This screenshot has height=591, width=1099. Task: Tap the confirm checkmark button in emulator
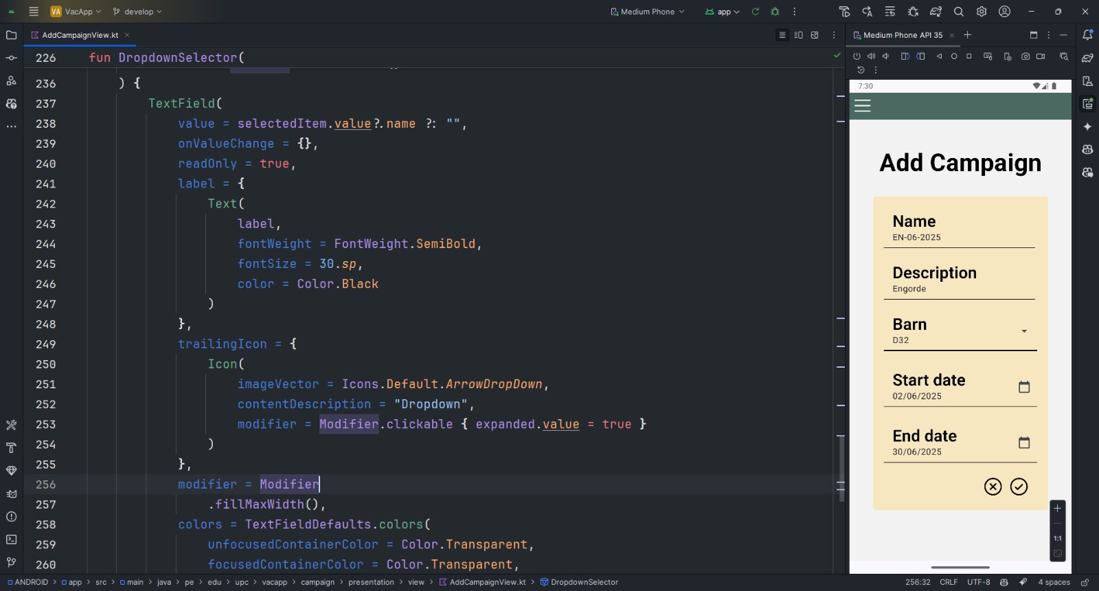point(1019,487)
